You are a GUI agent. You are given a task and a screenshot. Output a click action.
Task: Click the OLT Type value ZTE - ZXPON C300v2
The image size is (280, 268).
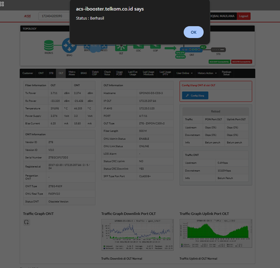click(x=152, y=124)
